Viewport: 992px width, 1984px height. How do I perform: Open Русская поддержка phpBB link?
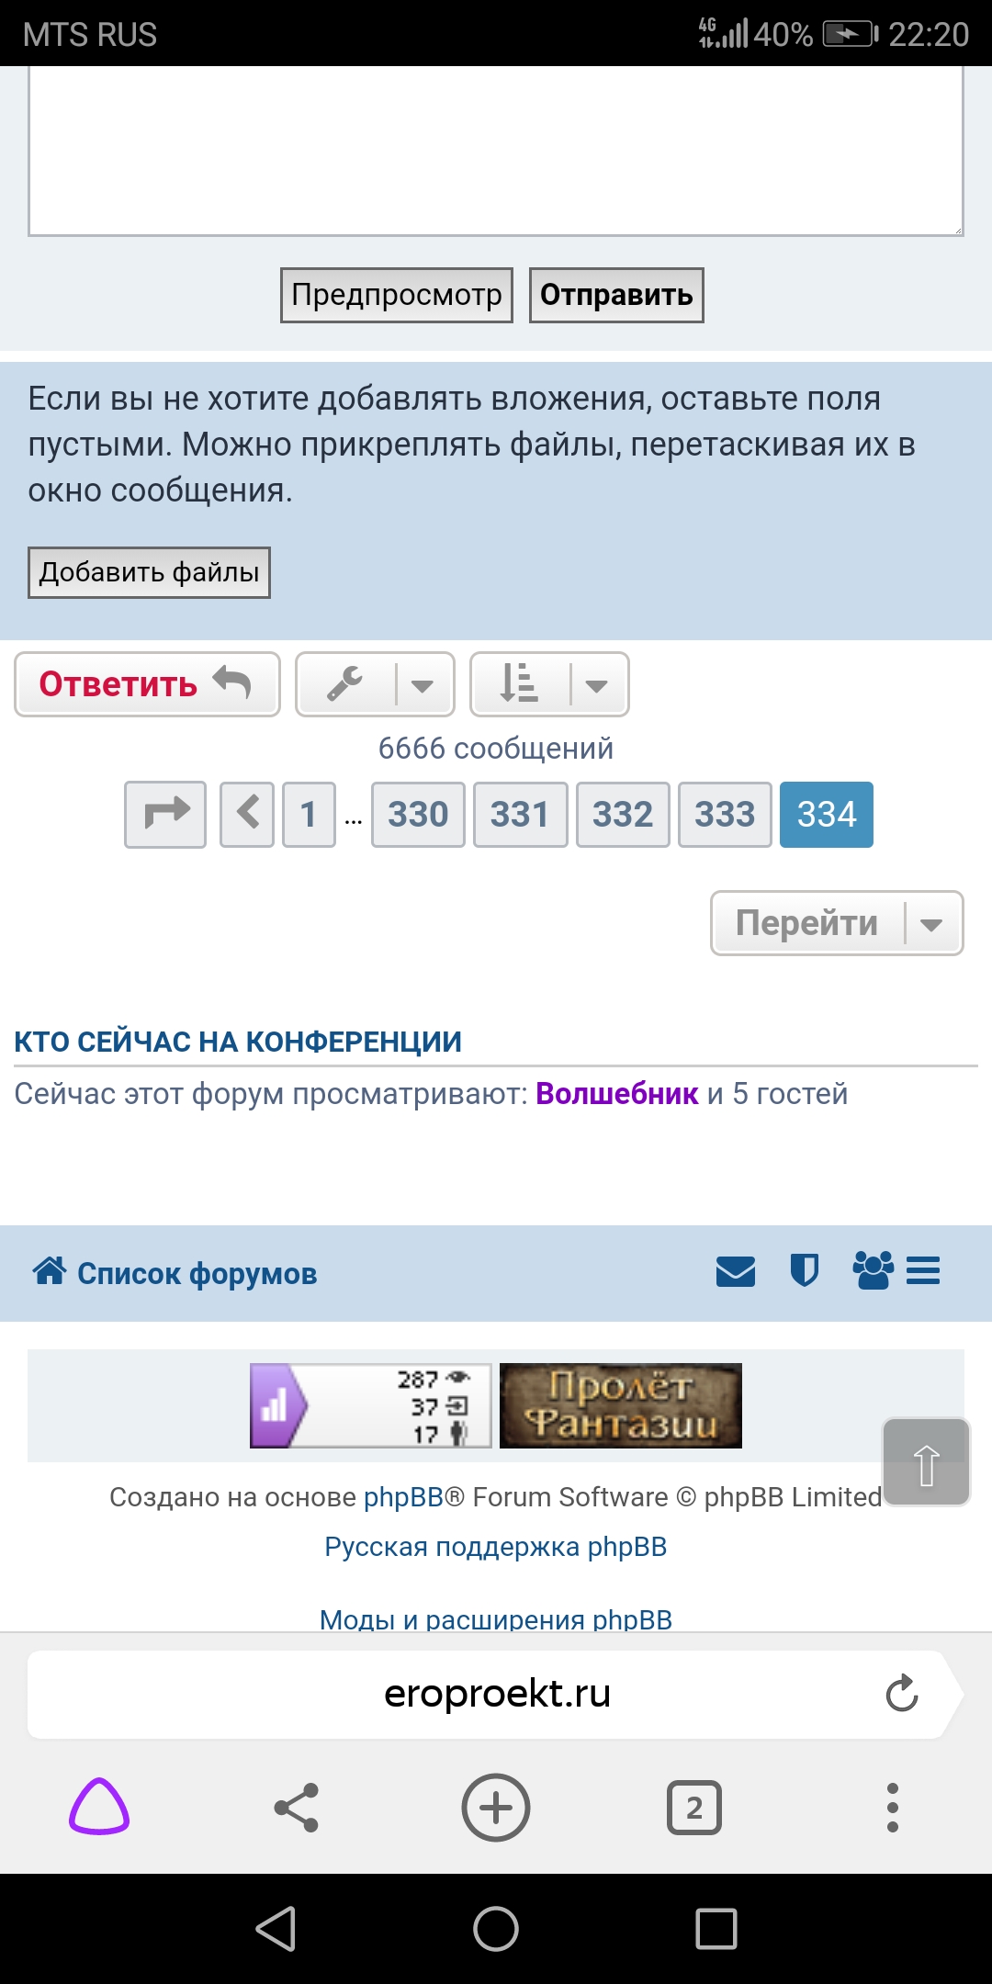(496, 1547)
